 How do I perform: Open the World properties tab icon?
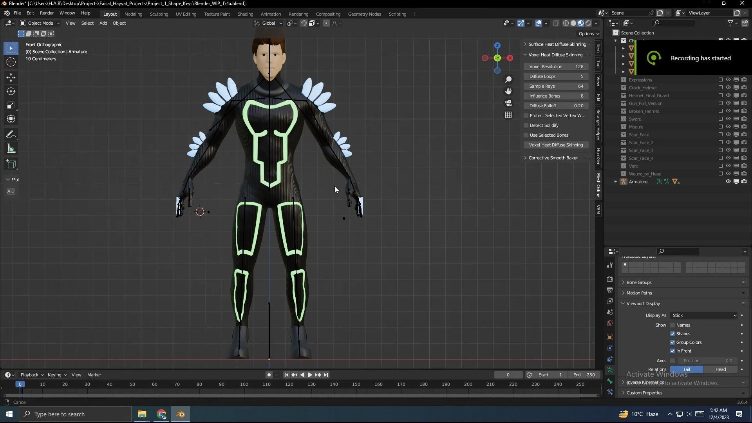tap(610, 323)
